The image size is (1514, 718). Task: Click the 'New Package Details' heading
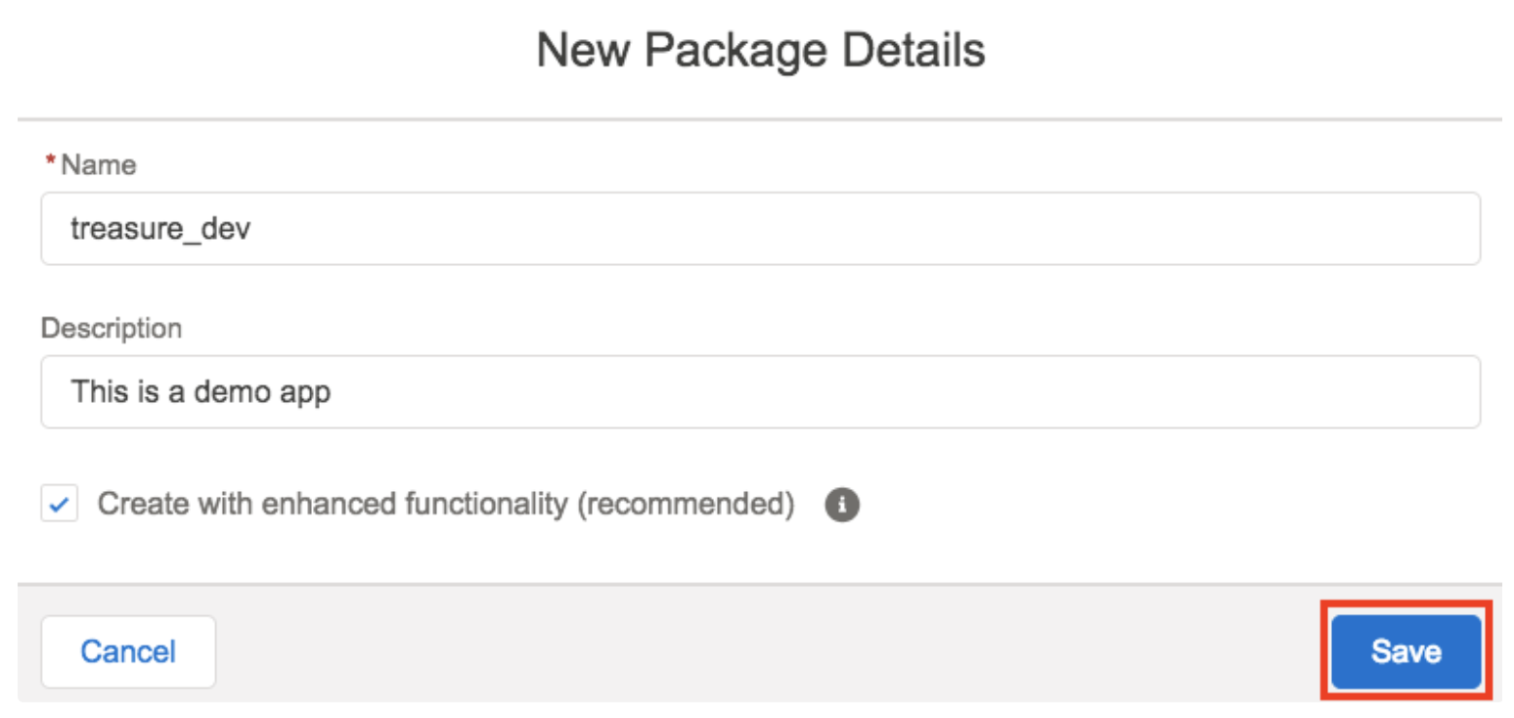click(x=760, y=50)
